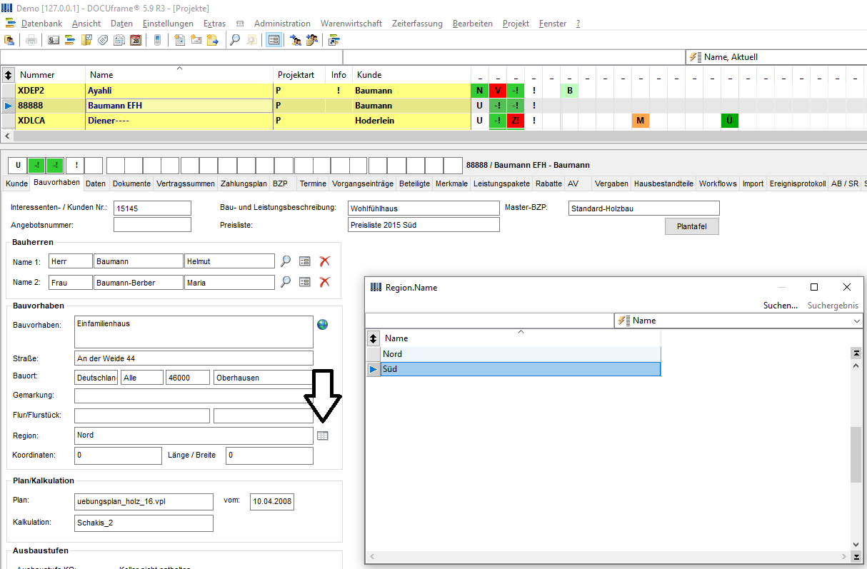Click the Plantafel button
Viewport: 867px width, 569px height.
[692, 226]
